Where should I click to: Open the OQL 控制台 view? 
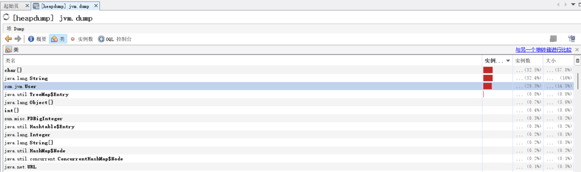pos(115,39)
